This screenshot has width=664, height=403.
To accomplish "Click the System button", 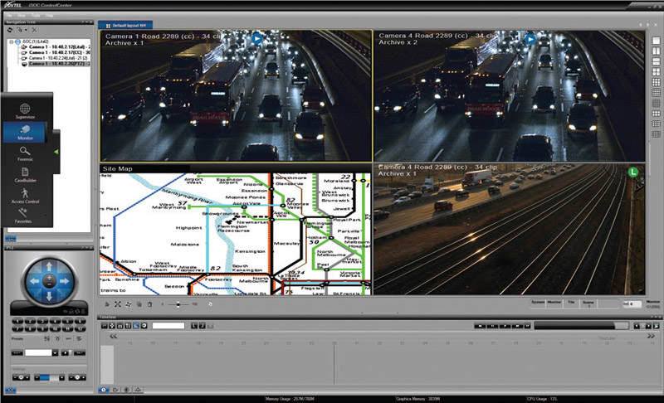I will pyautogui.click(x=538, y=303).
